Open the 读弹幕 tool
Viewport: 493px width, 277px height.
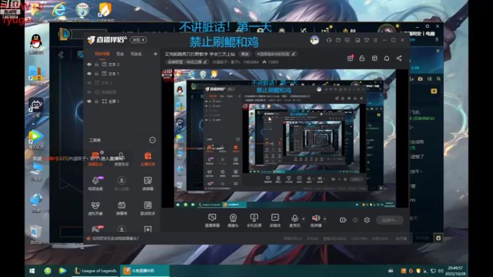coord(148,183)
